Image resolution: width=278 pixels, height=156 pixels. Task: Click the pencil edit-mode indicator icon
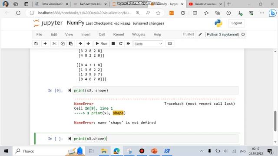click(x=200, y=35)
